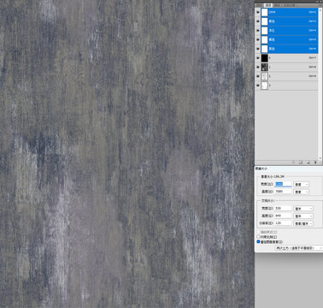Select the speckled dark Ctrl+8 channel thumbnail
323x308 pixels.
point(265,67)
